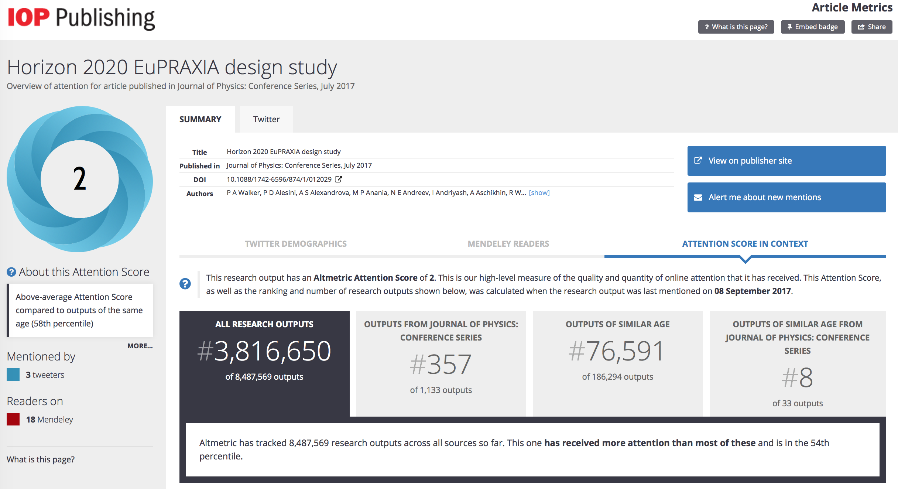Click the external-link icon on publisher button
This screenshot has width=898, height=489.
point(698,160)
